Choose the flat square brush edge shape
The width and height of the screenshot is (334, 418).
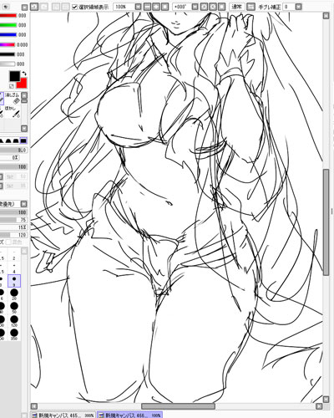tap(23, 140)
